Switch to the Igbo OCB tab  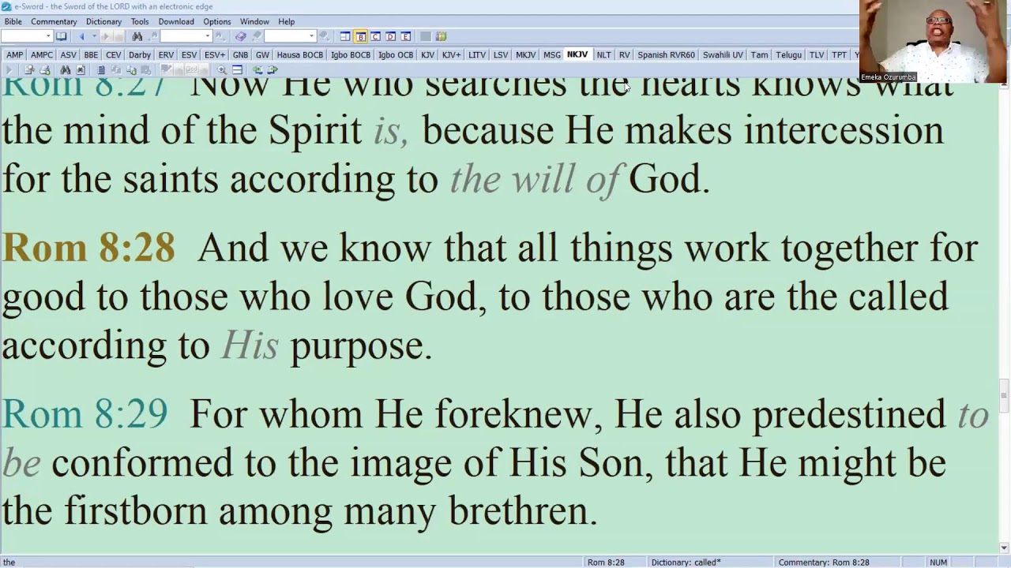[396, 54]
